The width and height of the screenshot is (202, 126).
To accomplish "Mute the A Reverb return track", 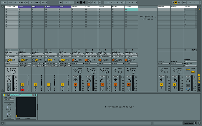I will pyautogui.click(x=161, y=85).
